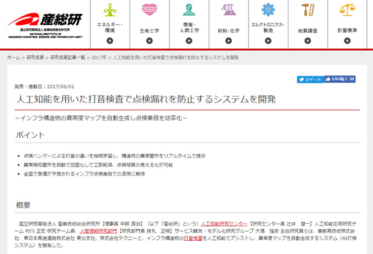The width and height of the screenshot is (373, 254).
Task: Click the measurement standards balance scale icon
Action: (x=347, y=10)
